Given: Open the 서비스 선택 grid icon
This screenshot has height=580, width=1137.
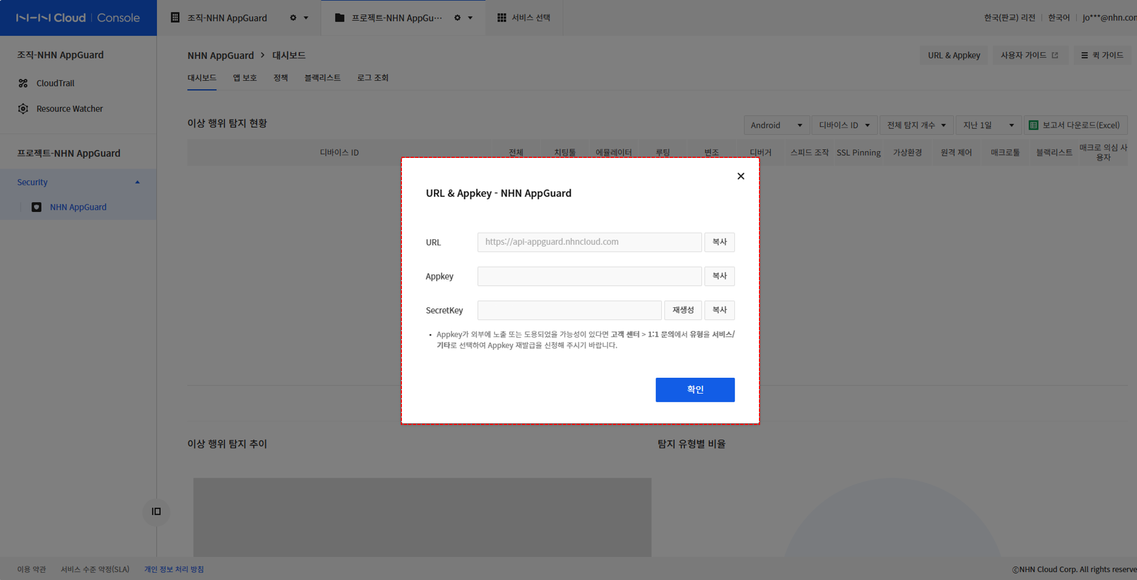Looking at the screenshot, I should click(501, 18).
